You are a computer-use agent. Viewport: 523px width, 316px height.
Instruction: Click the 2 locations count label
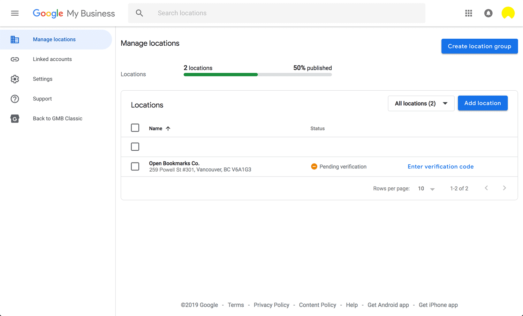click(x=198, y=68)
